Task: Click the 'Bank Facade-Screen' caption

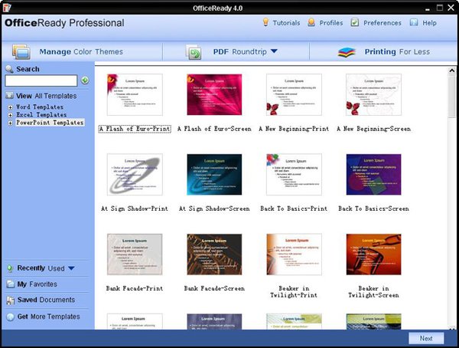Action: pos(214,288)
